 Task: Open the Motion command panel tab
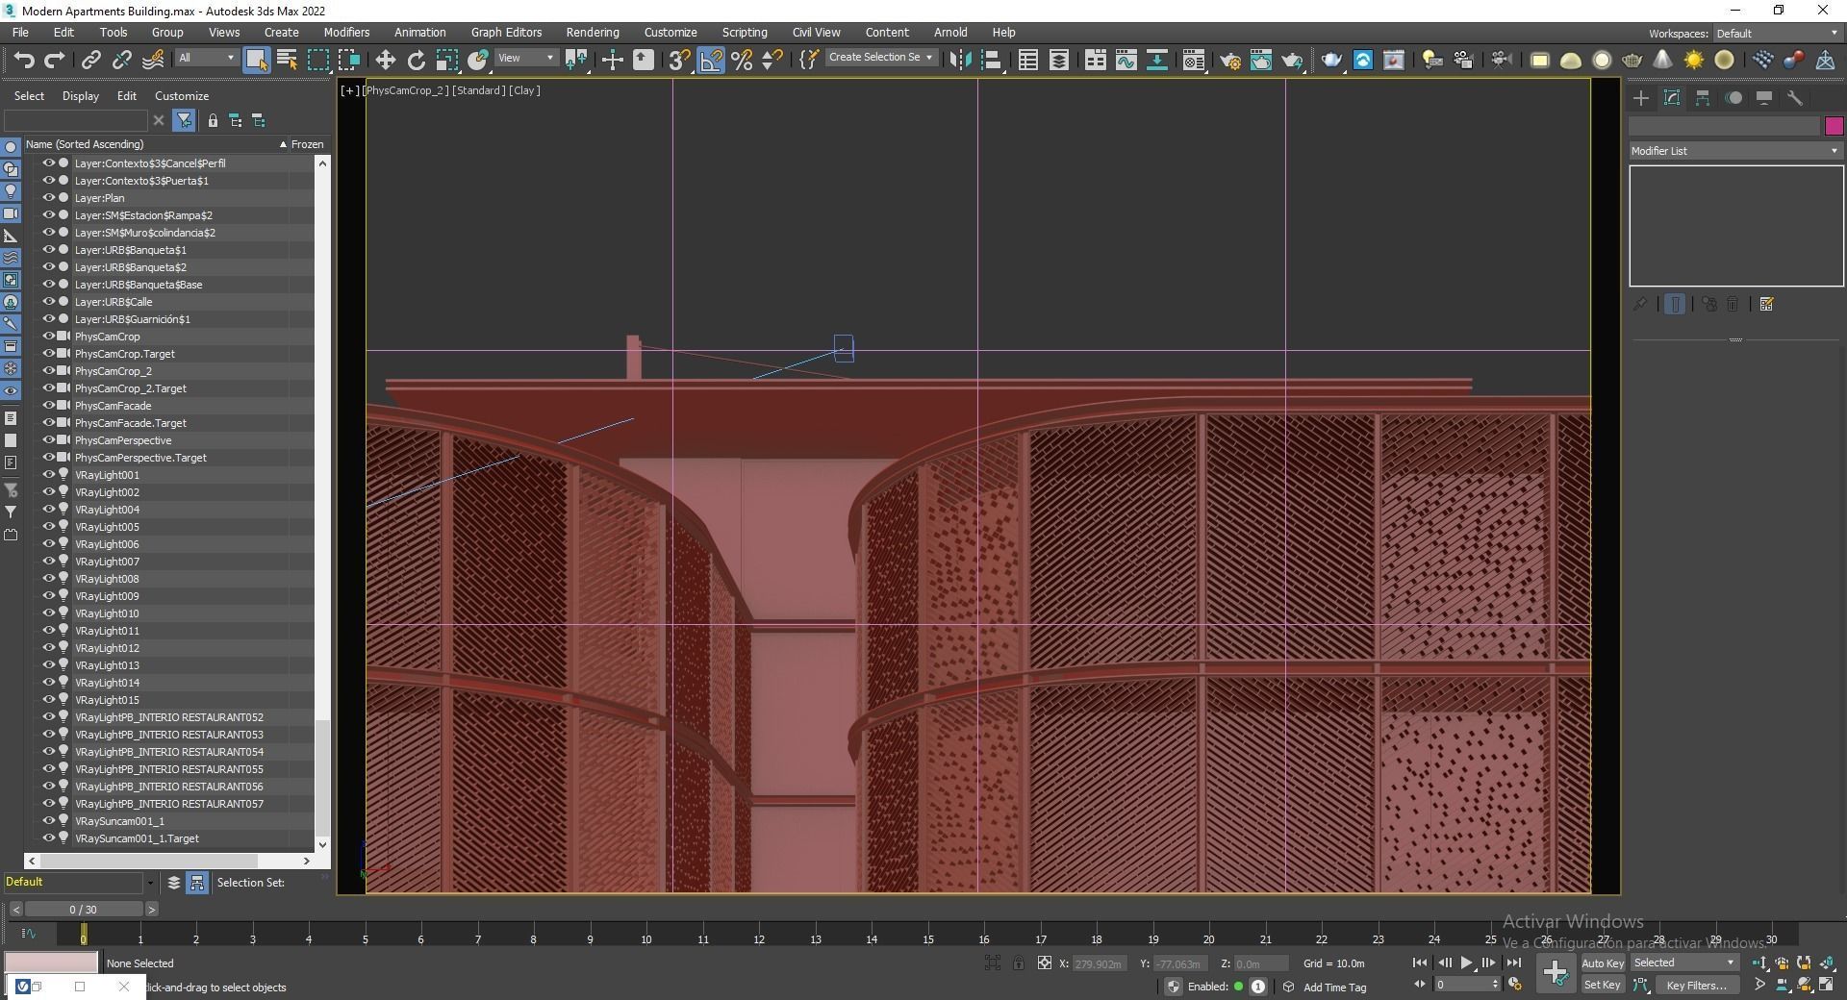[1733, 98]
